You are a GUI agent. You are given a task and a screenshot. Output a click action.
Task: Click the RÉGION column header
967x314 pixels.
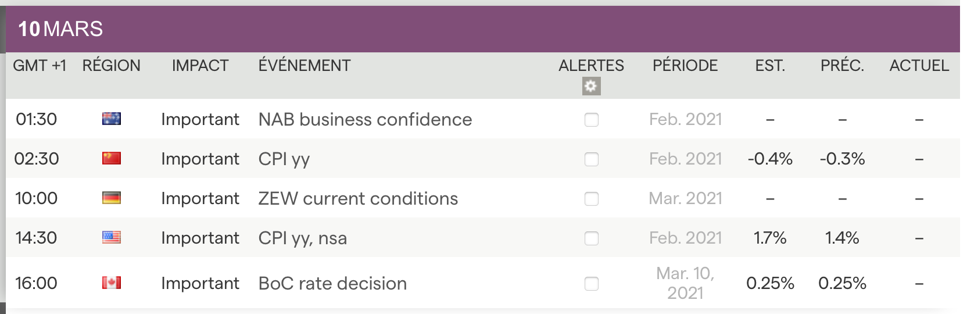tap(112, 66)
